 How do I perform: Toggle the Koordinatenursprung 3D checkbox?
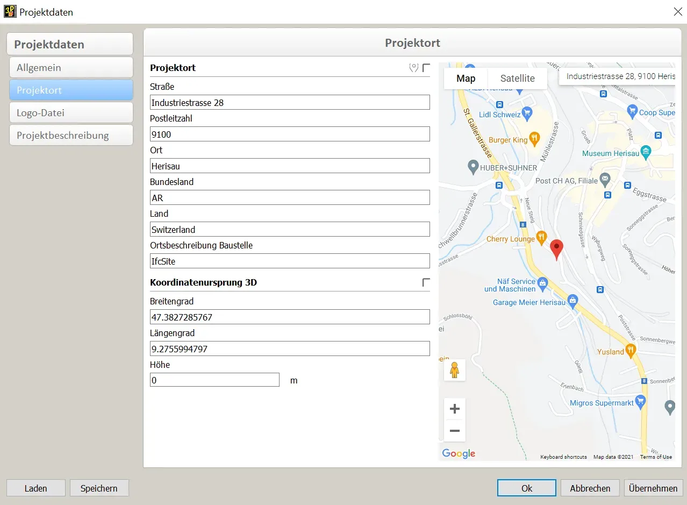tap(426, 282)
